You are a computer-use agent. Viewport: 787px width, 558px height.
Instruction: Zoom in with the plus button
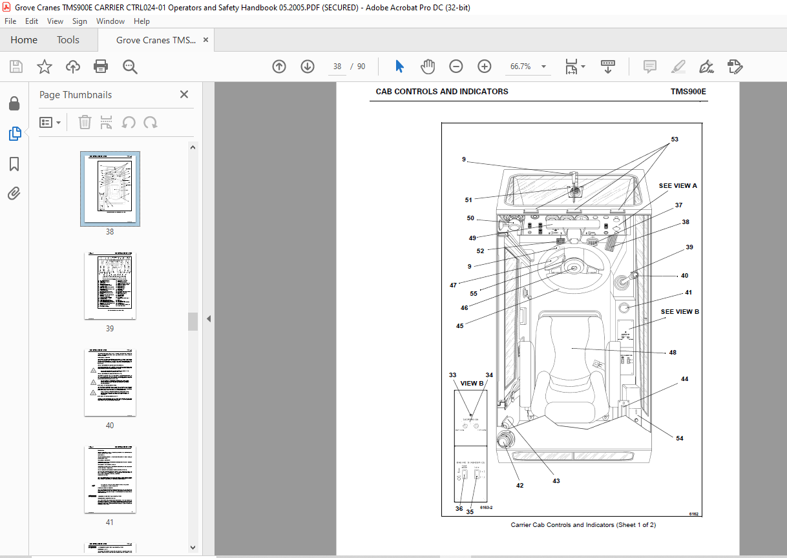coord(485,67)
